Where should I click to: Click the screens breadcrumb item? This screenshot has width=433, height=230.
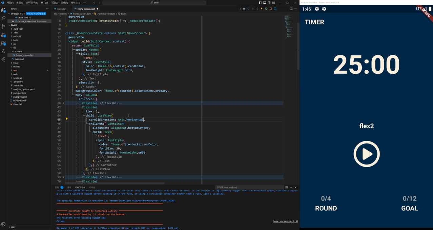point(63,14)
